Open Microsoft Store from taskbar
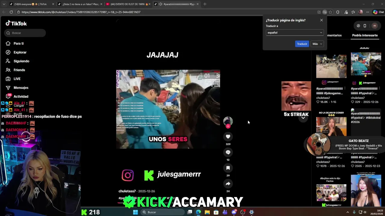This screenshot has width=385, height=216. [x=216, y=212]
